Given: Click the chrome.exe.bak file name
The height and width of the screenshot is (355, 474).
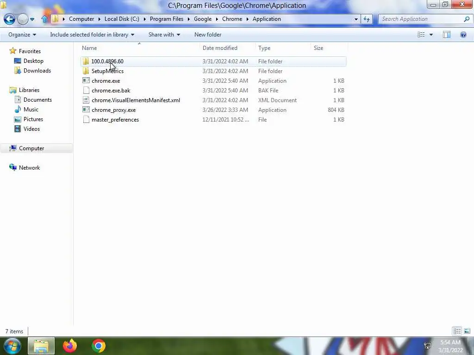Looking at the screenshot, I should [x=111, y=90].
